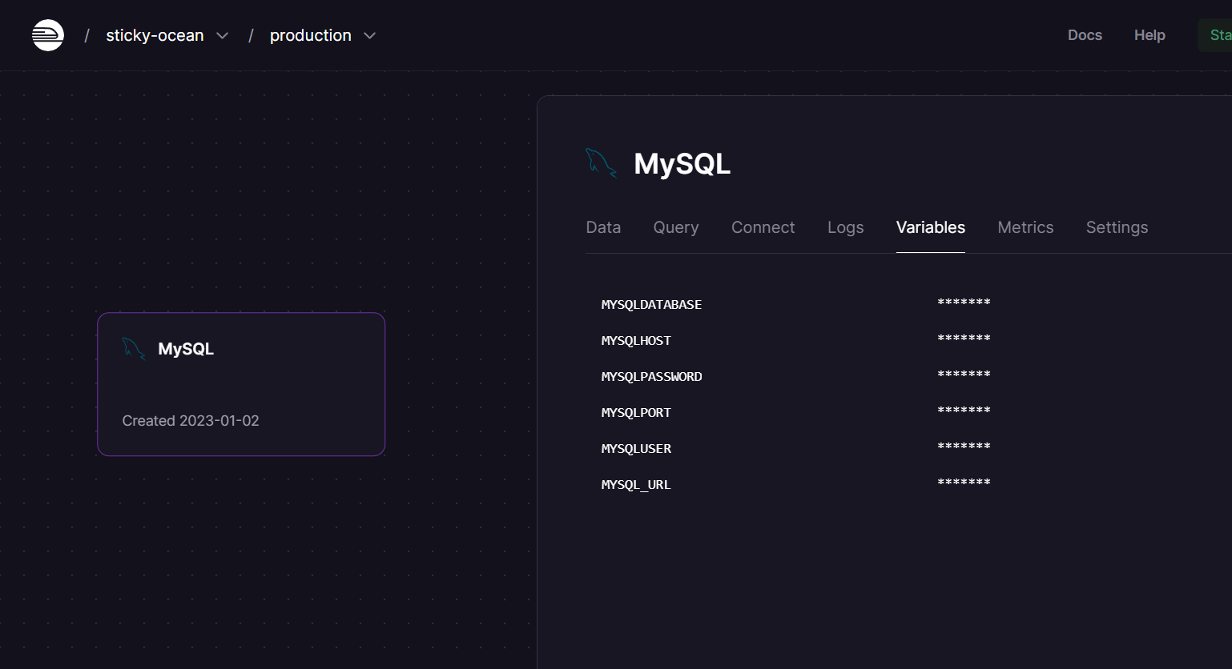1232x669 pixels.
Task: Reveal the masked MYSQLUSER value
Action: (x=964, y=447)
